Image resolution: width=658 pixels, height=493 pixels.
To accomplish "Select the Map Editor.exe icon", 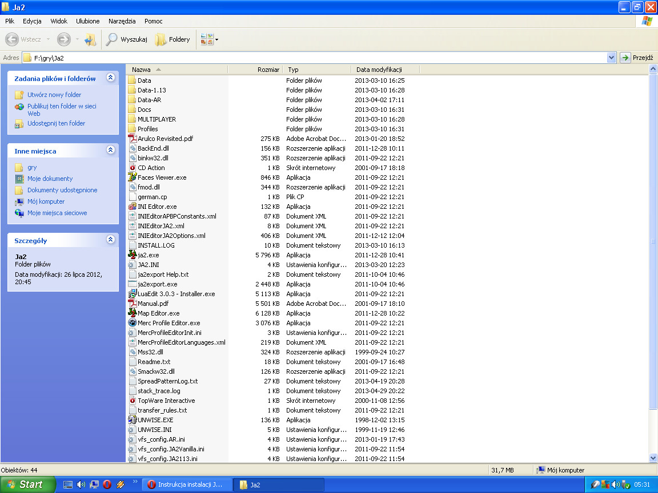I will click(x=133, y=313).
